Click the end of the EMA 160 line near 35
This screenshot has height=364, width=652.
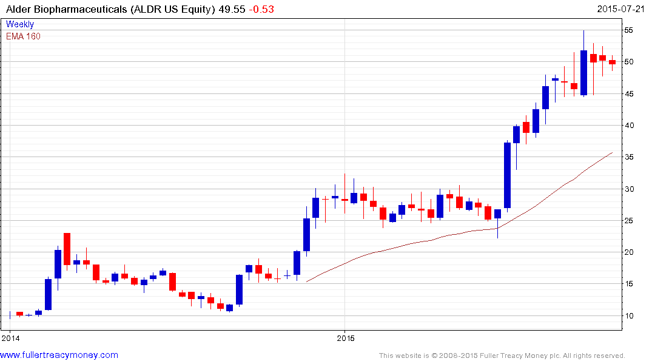click(611, 153)
